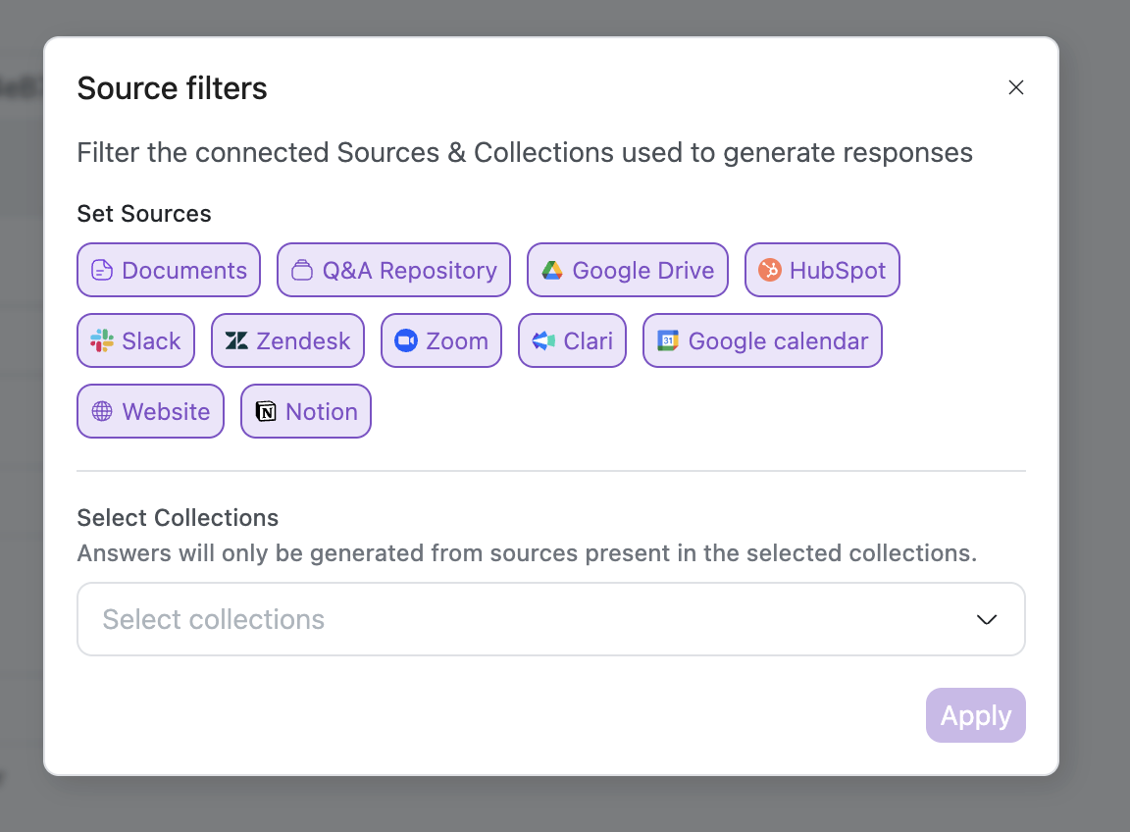Click the blue Zoom camera icon
Image resolution: width=1130 pixels, height=832 pixels.
pyautogui.click(x=406, y=341)
